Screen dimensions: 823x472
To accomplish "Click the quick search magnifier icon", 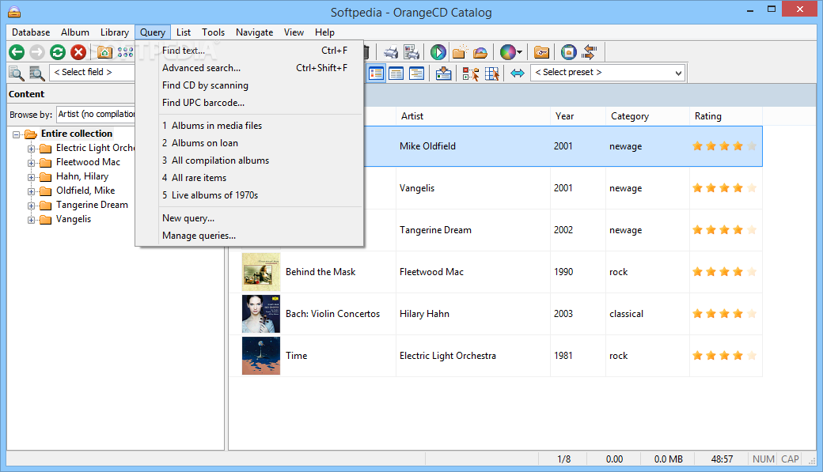I will pyautogui.click(x=17, y=73).
